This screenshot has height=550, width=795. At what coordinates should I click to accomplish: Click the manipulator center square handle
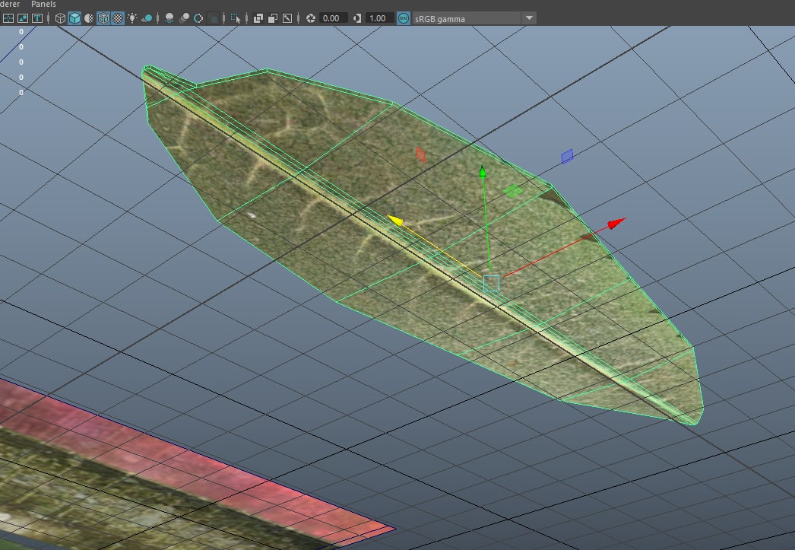click(491, 283)
